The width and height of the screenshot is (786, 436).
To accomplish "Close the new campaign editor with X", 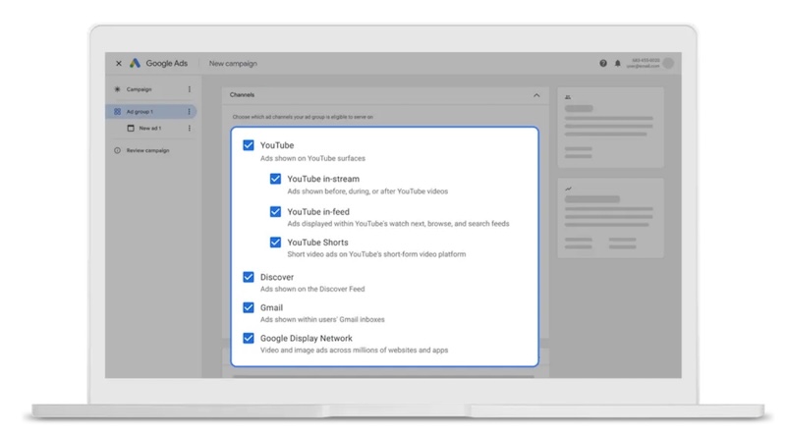I will pos(118,63).
